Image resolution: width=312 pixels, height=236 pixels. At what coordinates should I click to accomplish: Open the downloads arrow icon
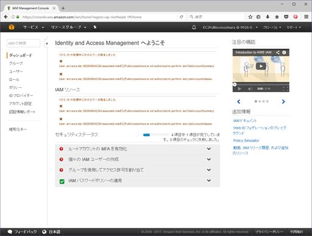click(268, 17)
